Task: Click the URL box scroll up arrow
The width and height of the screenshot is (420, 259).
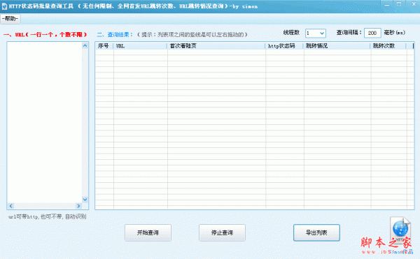Action: (x=85, y=45)
